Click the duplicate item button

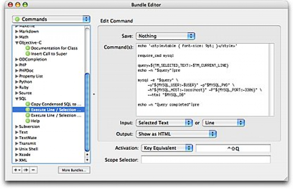(26, 170)
